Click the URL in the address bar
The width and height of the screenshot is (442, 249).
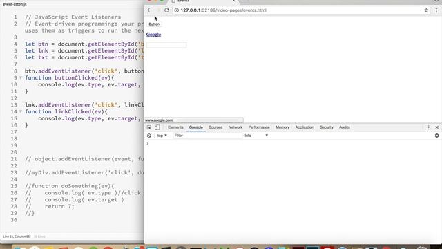pos(223,10)
